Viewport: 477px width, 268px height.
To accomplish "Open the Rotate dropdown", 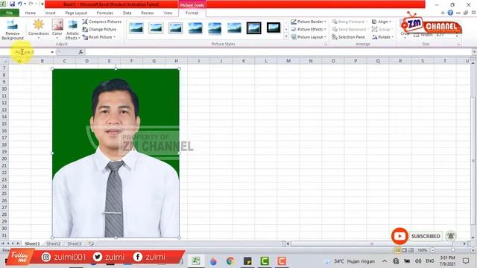I will click(x=382, y=36).
